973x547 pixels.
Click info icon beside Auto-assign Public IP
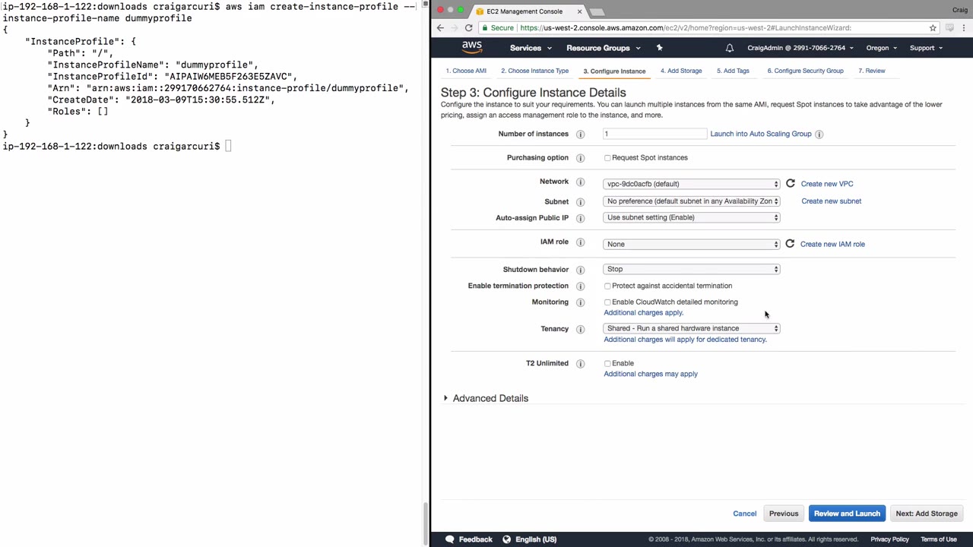pos(580,218)
